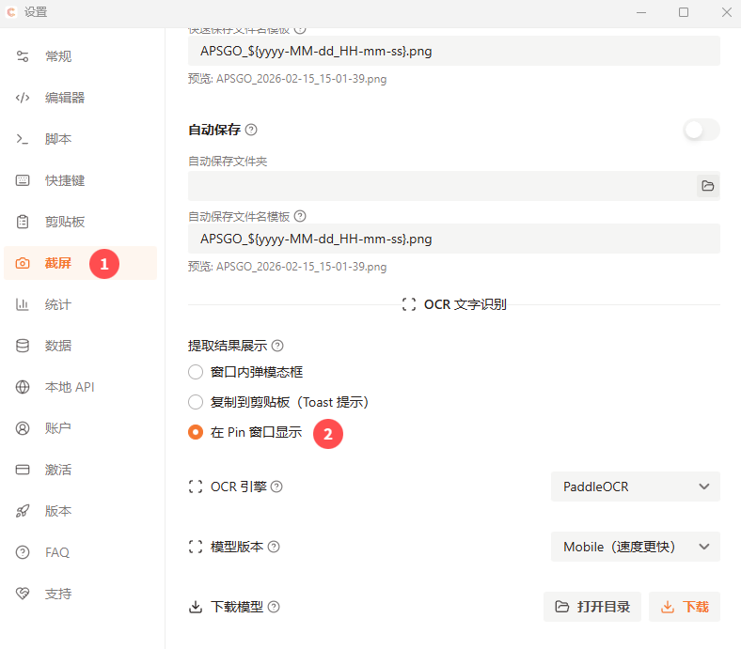Image resolution: width=741 pixels, height=649 pixels.
Task: Click the 自动保存文件名模板 input field
Action: click(x=453, y=239)
